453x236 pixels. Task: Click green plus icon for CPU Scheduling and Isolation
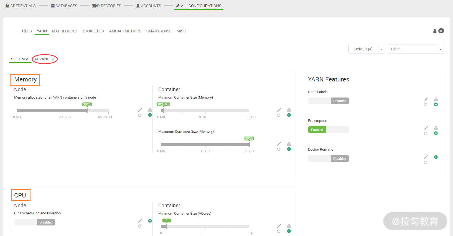point(150,221)
